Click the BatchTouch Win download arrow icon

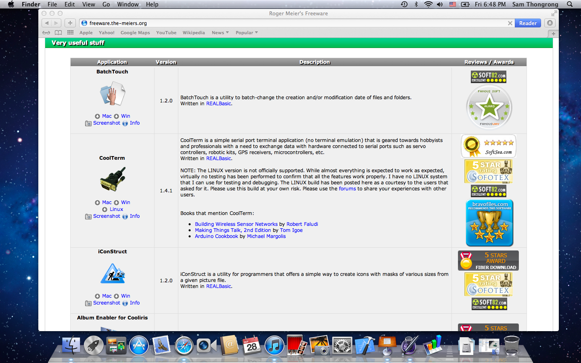(116, 116)
